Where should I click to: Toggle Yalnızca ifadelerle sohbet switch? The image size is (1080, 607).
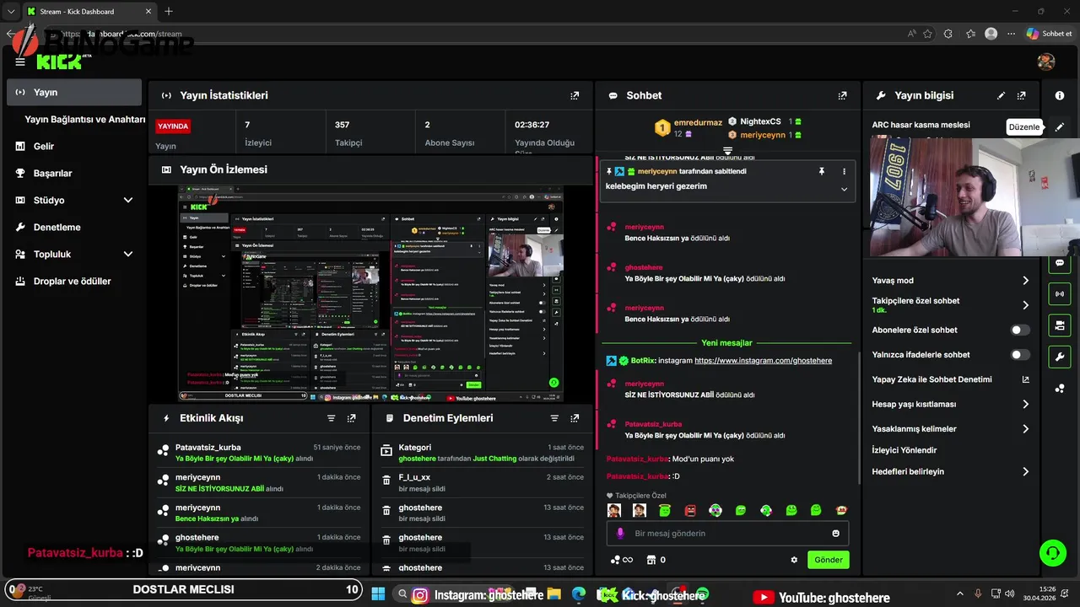1021,355
